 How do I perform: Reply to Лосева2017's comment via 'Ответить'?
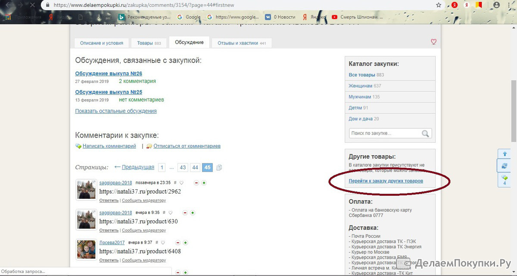(x=109, y=260)
